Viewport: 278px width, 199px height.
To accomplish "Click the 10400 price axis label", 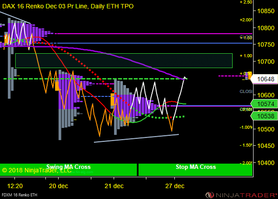I will [x=266, y=163].
